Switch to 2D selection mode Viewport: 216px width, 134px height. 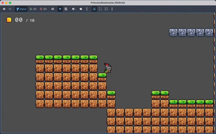click(x=33, y=9)
